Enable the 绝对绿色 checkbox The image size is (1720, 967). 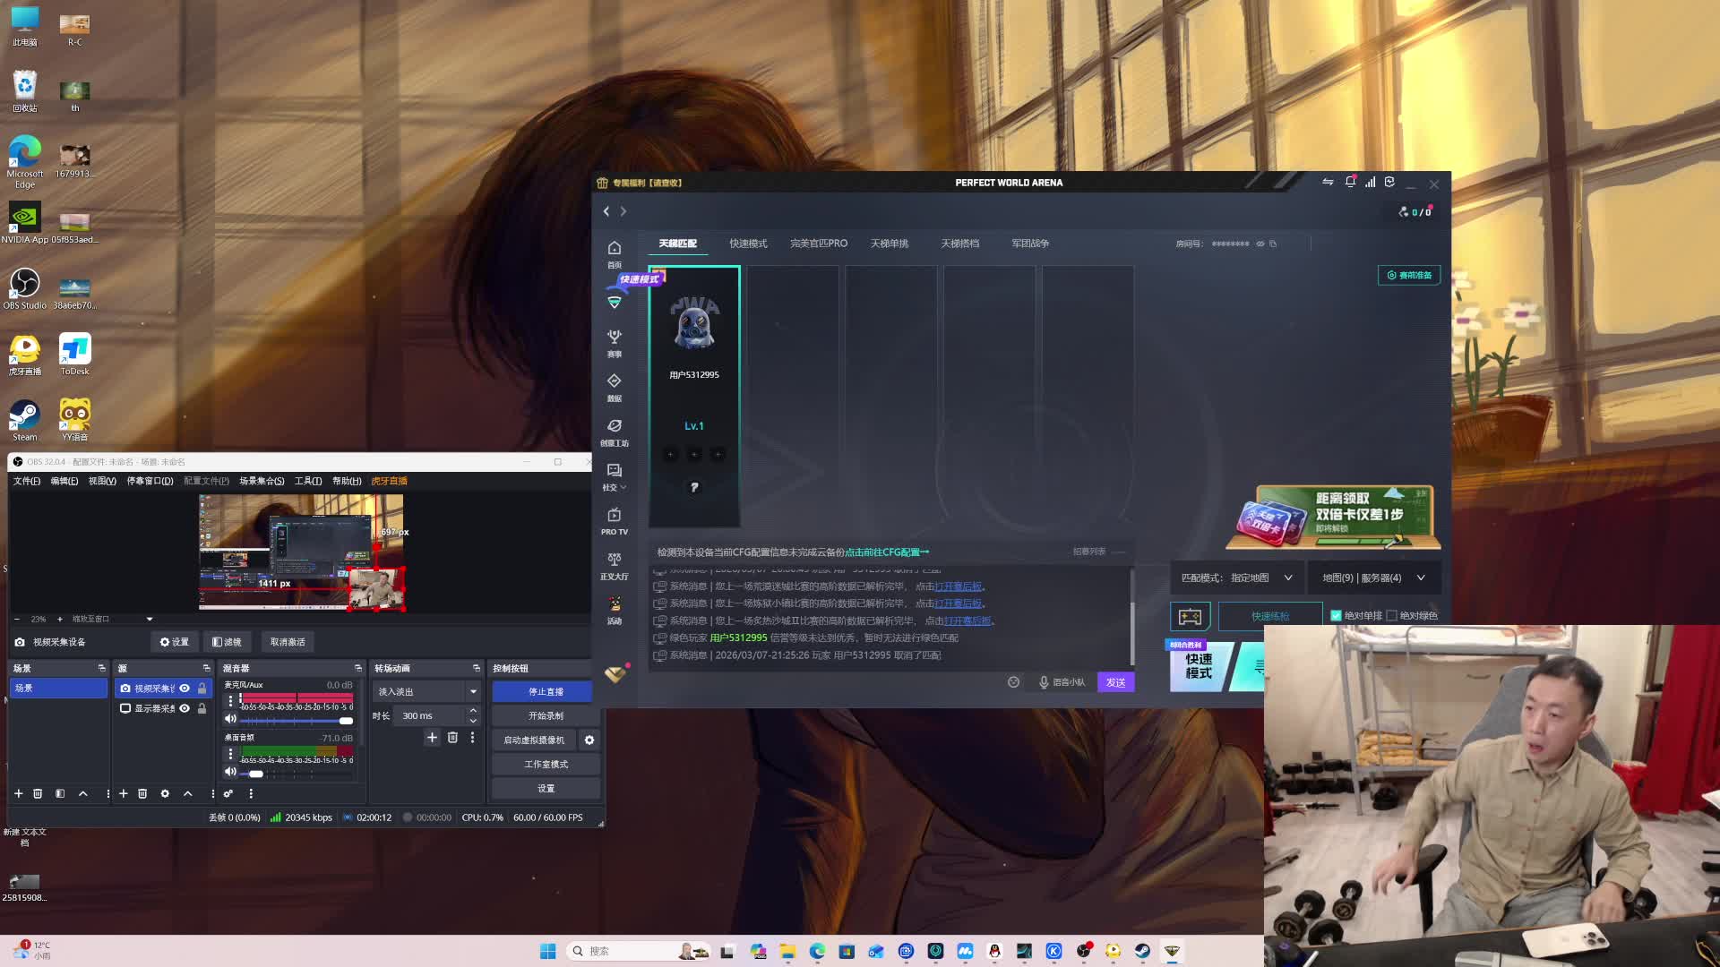1391,616
